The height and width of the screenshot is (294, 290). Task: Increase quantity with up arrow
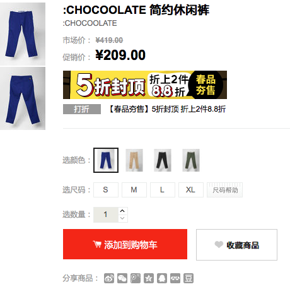[122, 211]
